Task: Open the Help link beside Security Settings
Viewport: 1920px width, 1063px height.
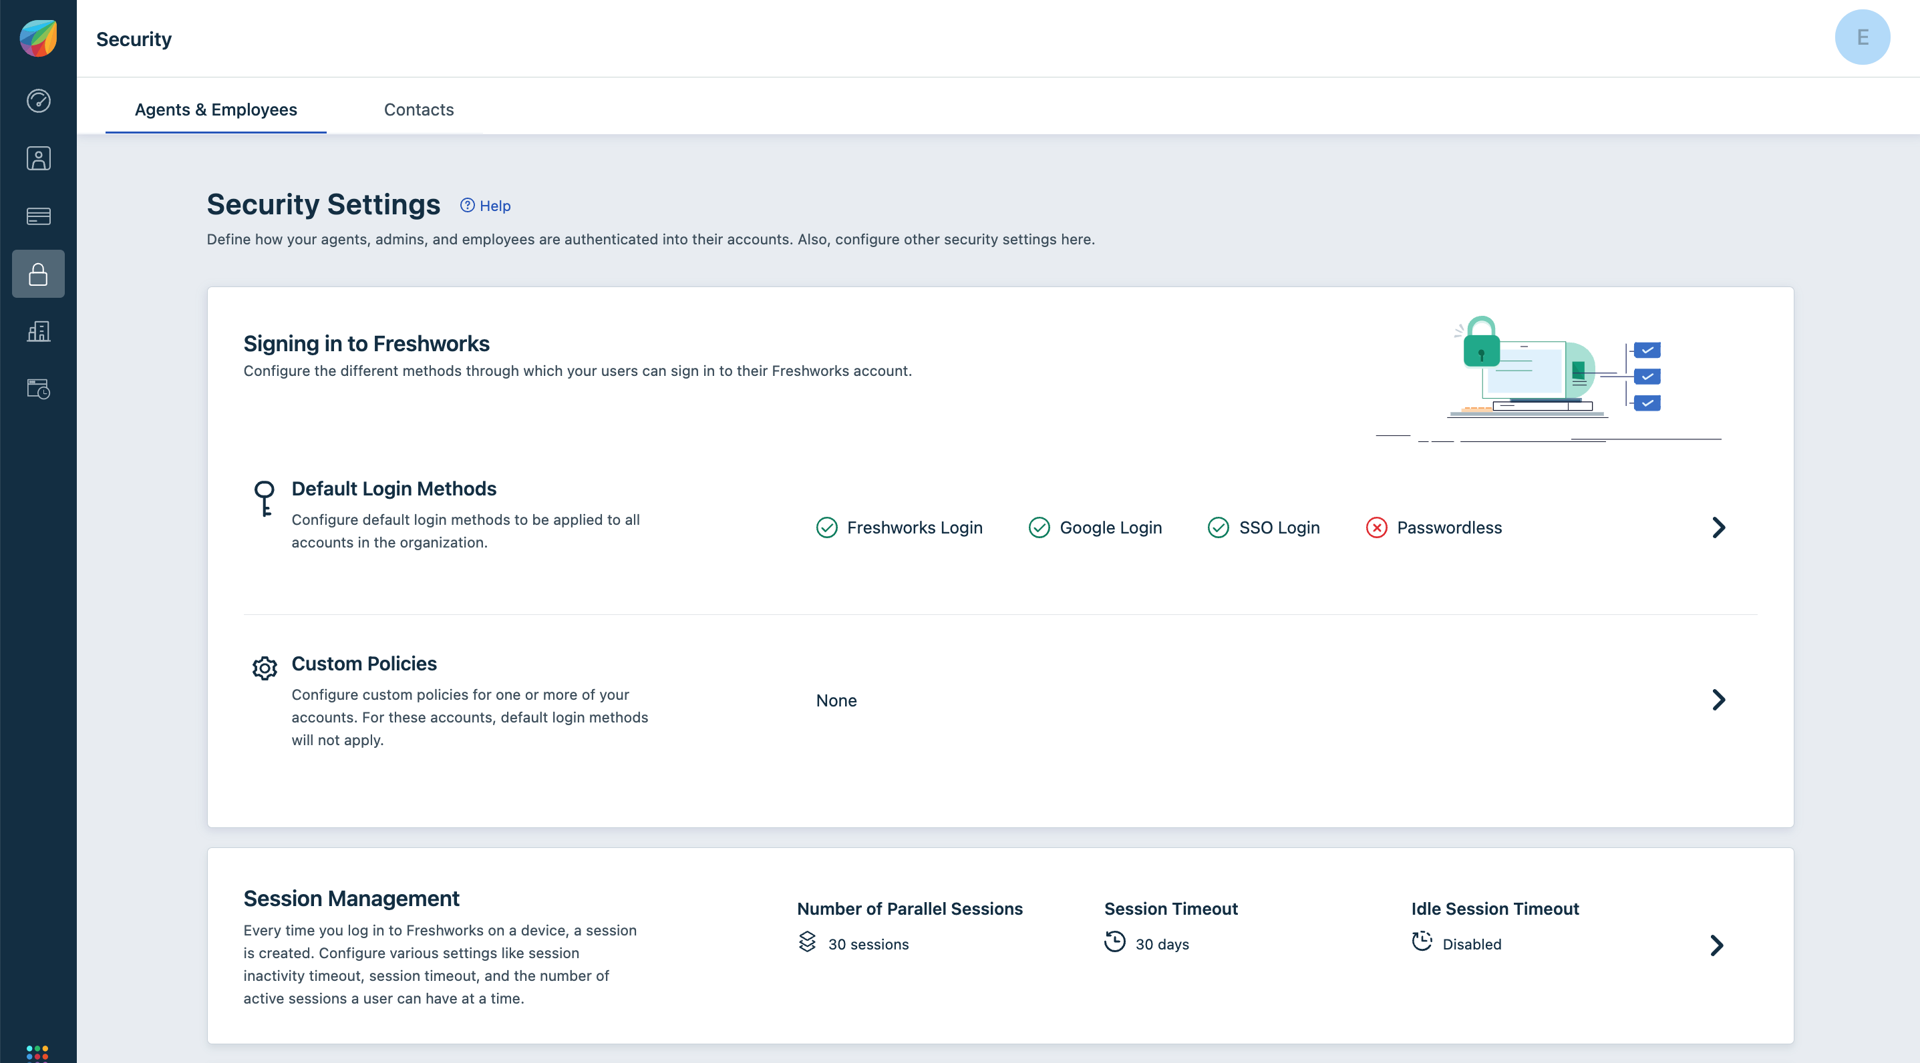Action: (485, 206)
